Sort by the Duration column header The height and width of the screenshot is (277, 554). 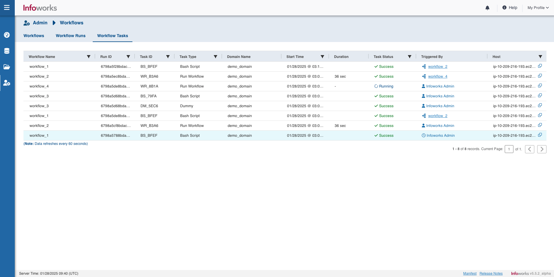341,57
